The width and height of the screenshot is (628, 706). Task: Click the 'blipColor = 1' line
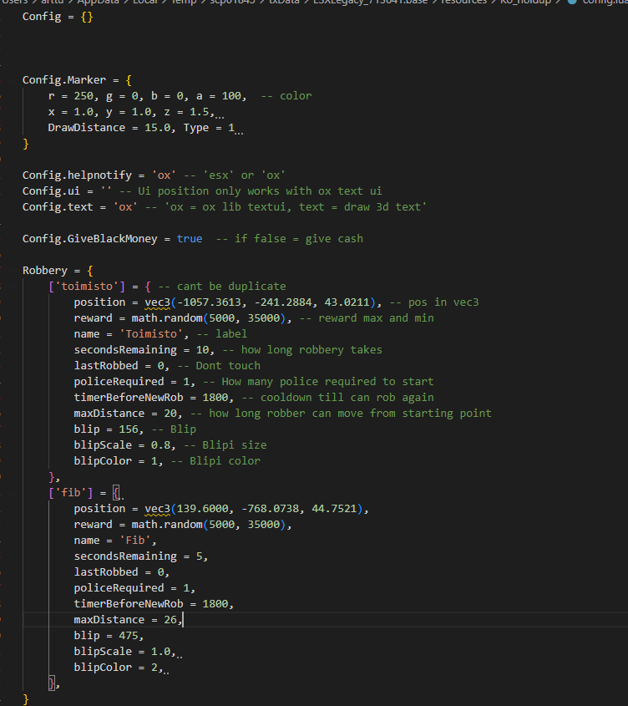(167, 461)
